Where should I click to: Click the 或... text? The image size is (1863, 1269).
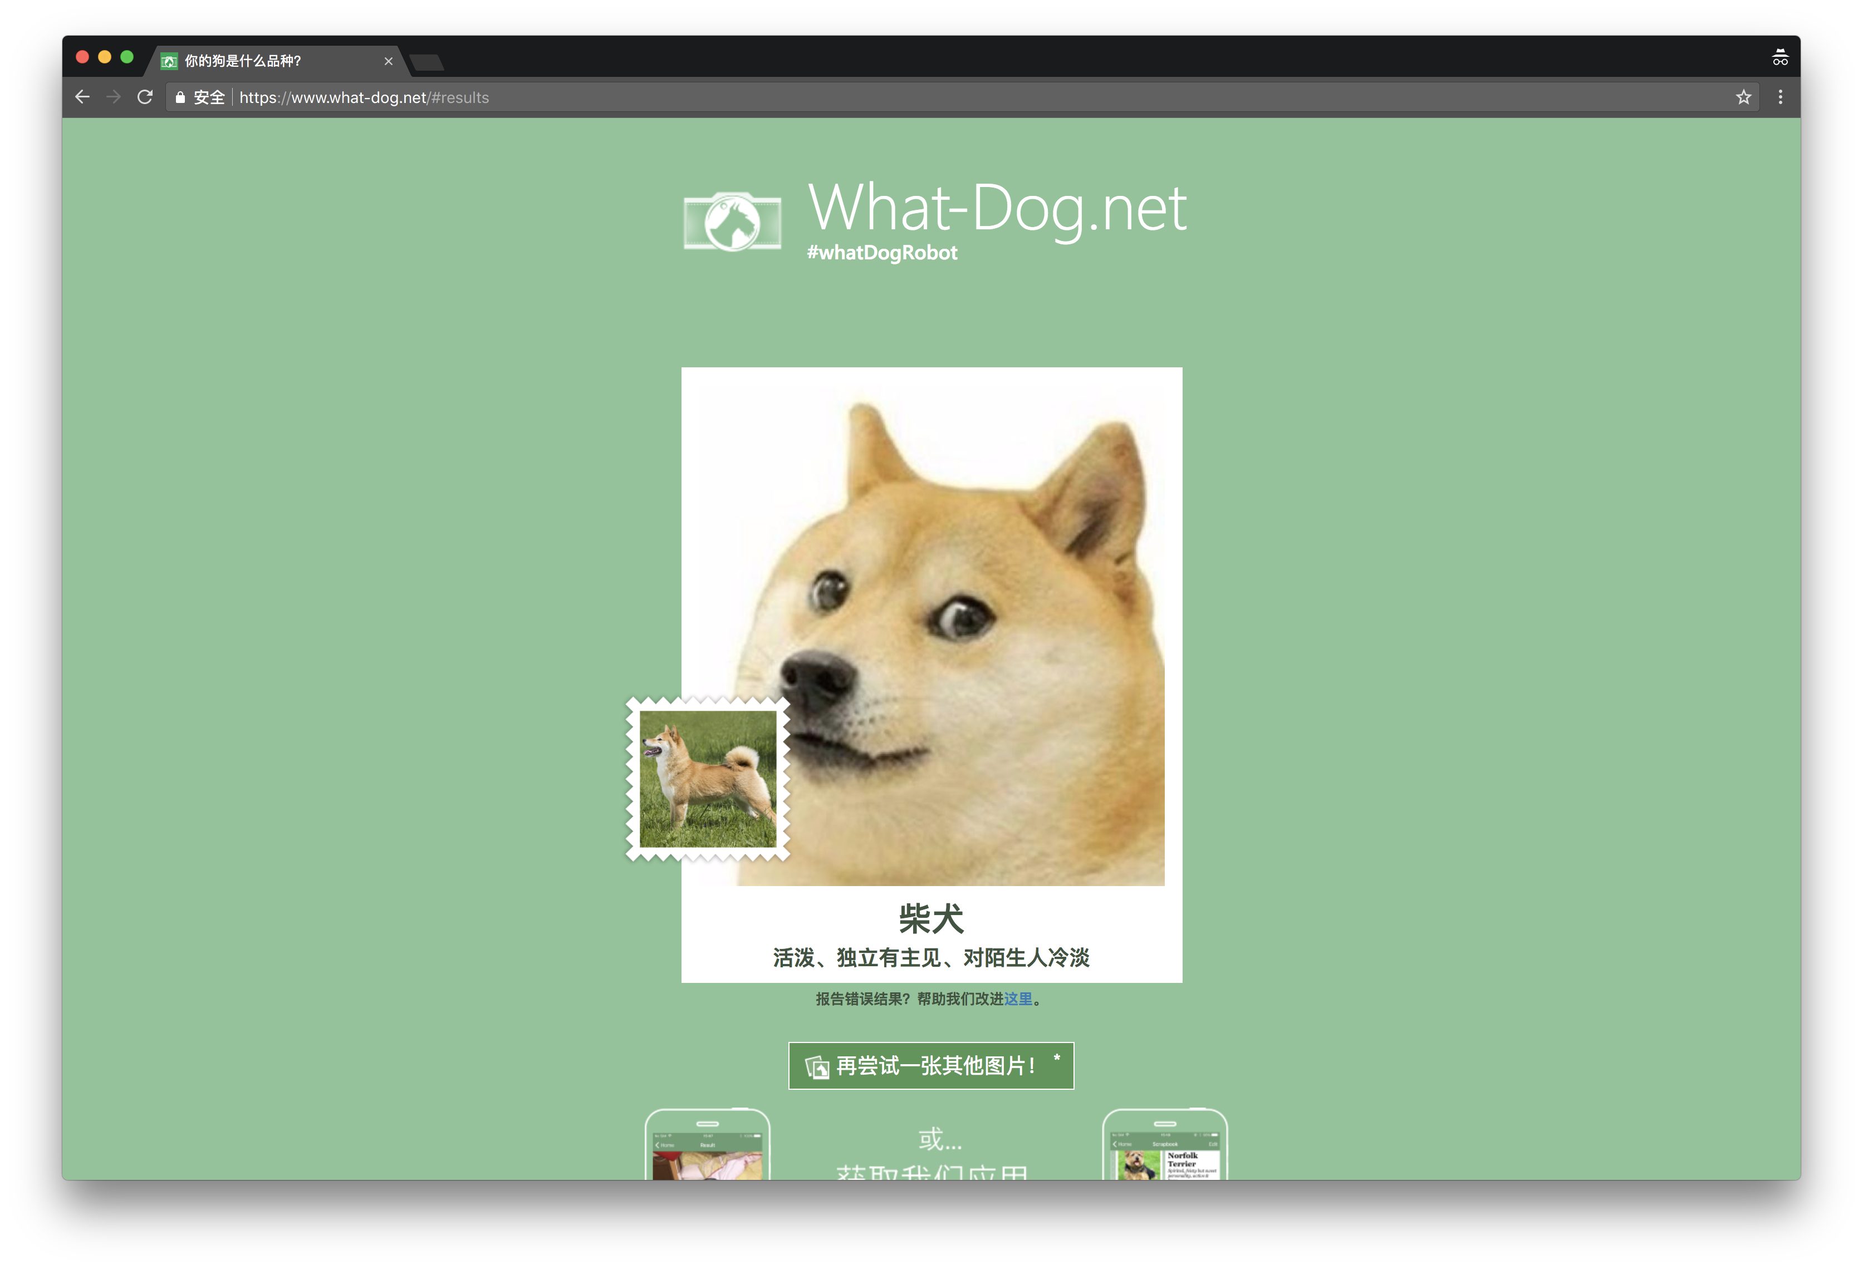point(939,1138)
